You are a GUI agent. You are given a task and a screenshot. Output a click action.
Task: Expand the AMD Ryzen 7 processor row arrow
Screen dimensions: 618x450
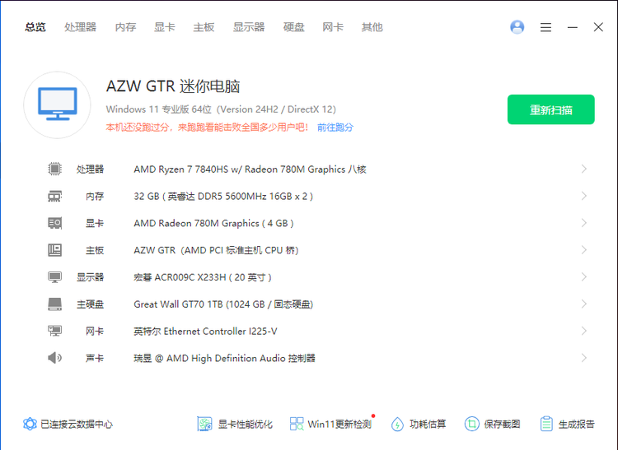[583, 169]
